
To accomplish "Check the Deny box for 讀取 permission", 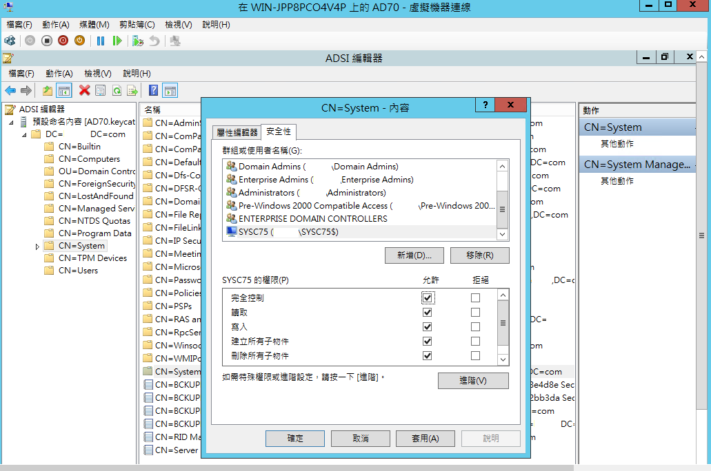I will (475, 313).
